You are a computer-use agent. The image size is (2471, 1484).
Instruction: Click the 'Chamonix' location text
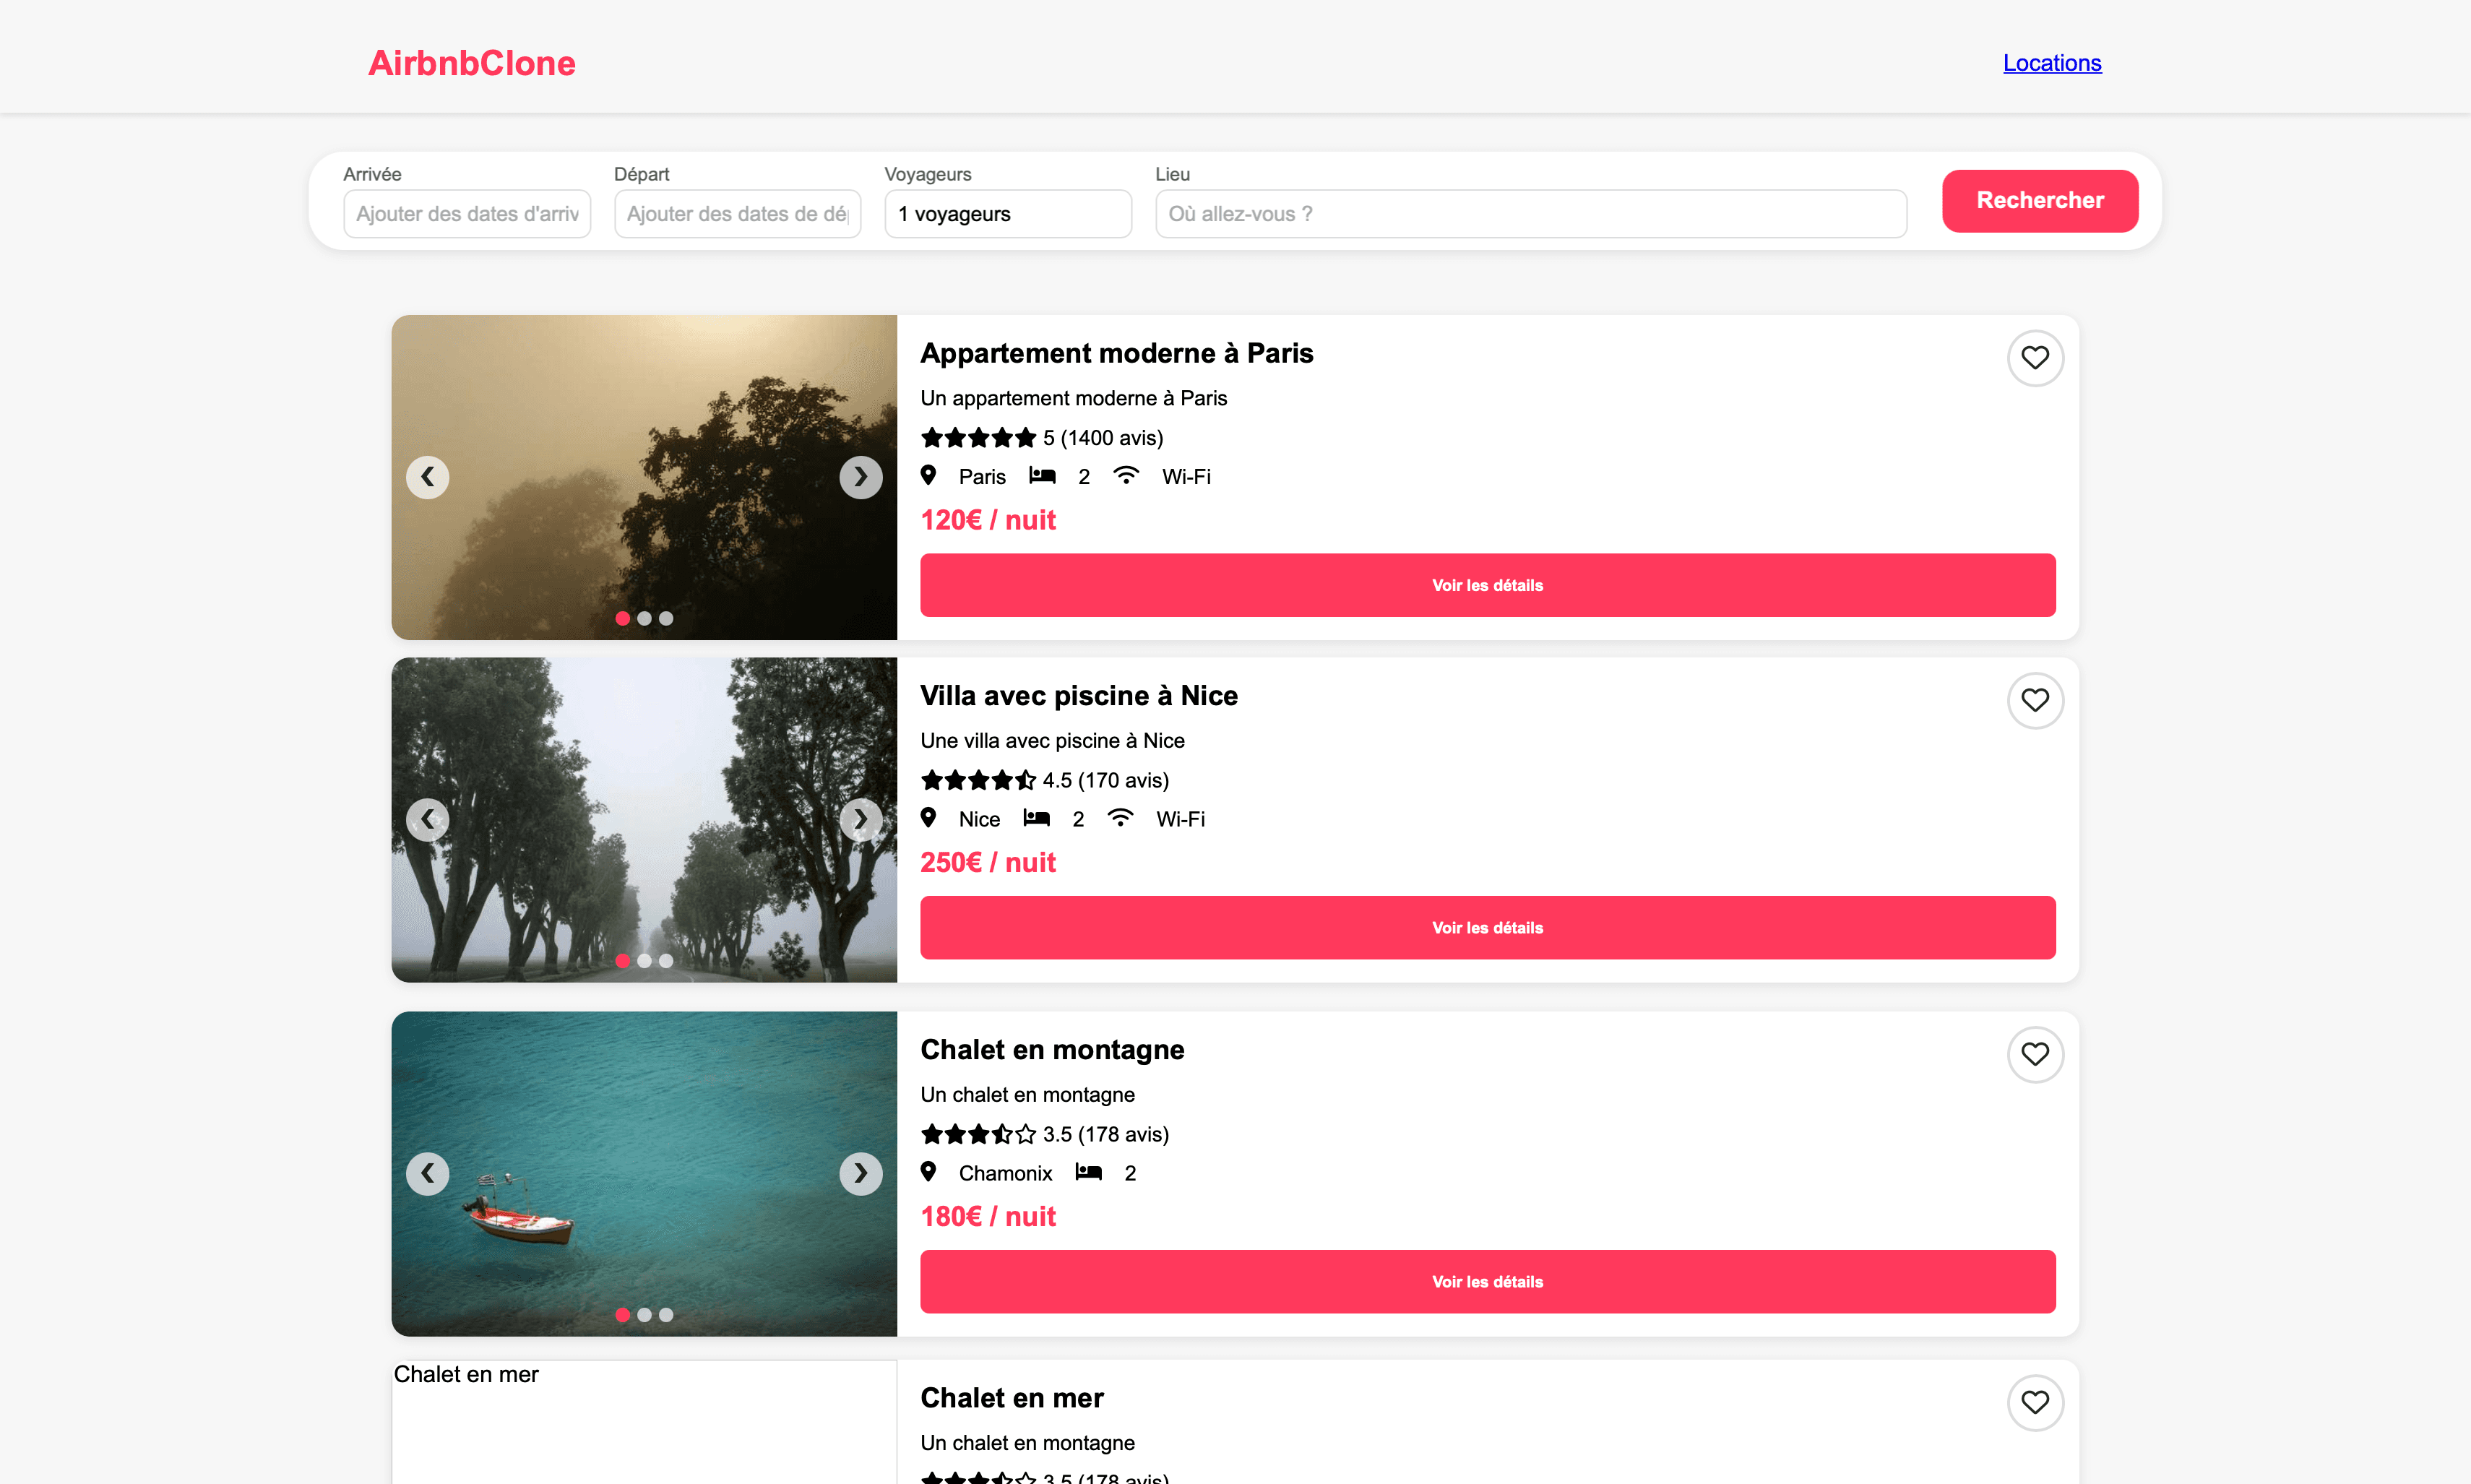click(1005, 1173)
